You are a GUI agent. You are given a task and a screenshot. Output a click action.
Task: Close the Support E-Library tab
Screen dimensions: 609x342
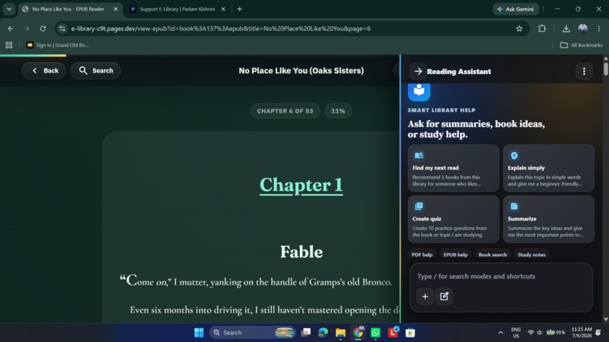[x=223, y=9]
